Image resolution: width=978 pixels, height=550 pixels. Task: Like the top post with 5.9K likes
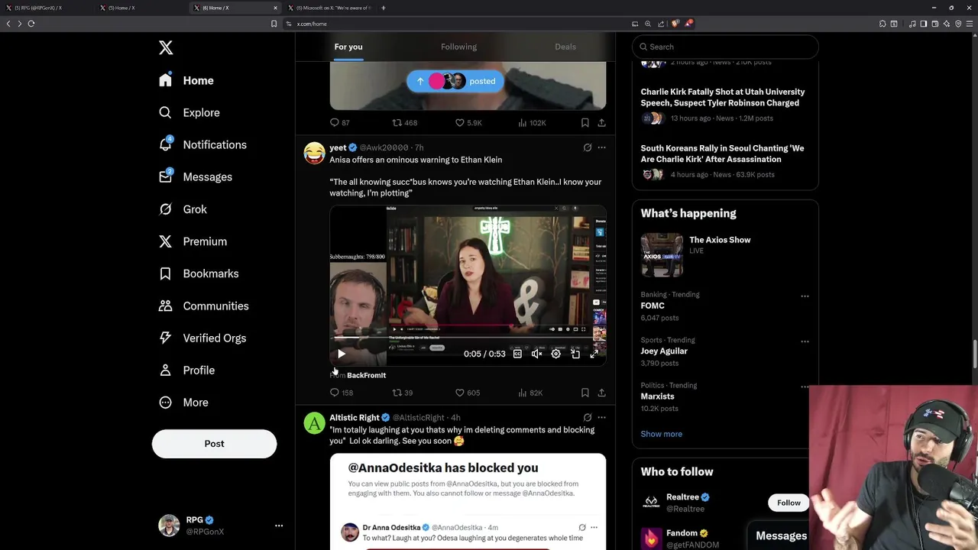click(468, 122)
